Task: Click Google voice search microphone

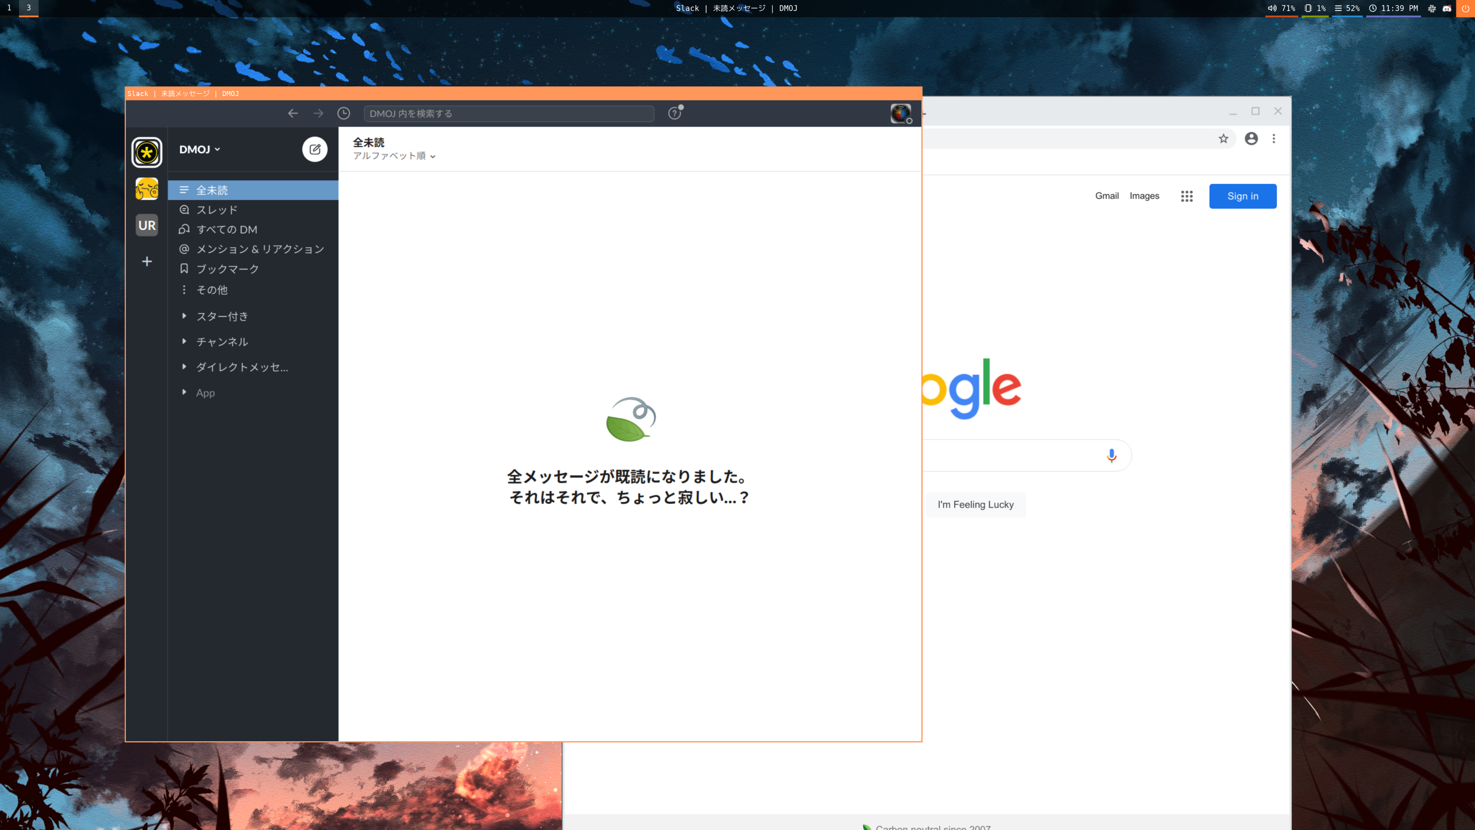Action: click(x=1111, y=455)
